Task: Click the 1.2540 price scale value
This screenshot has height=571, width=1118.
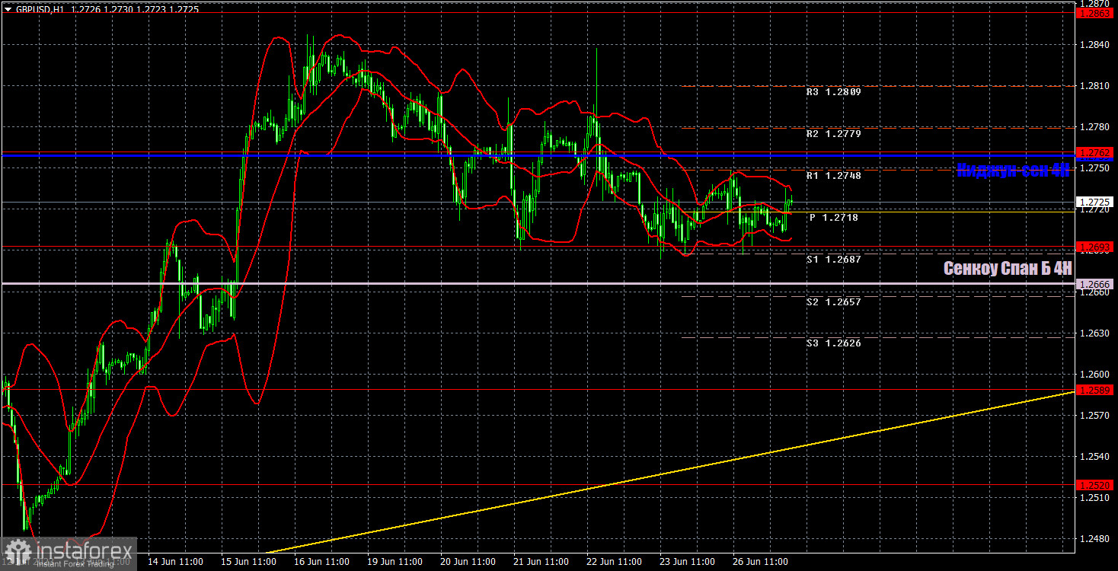Action: [x=1094, y=457]
